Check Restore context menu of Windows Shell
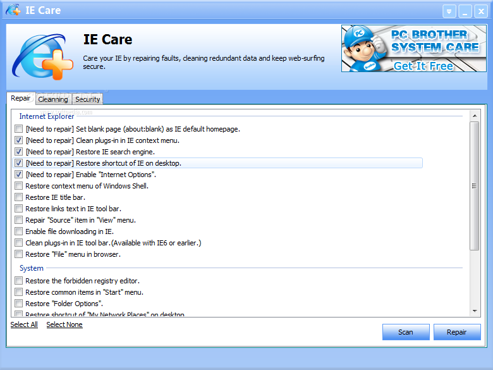 (x=18, y=186)
